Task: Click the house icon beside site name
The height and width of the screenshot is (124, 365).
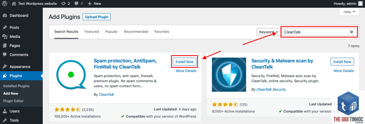Action: [14, 3]
